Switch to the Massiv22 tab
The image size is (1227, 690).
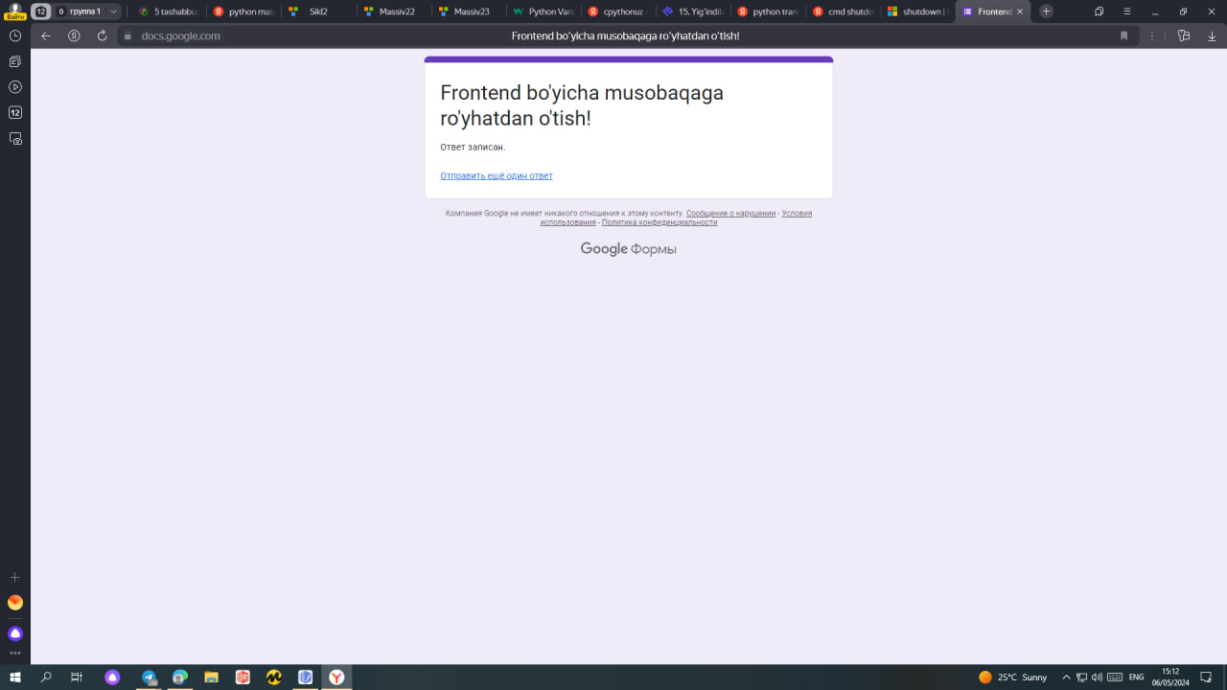pyautogui.click(x=393, y=11)
